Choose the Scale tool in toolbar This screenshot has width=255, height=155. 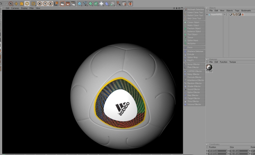click(x=21, y=4)
